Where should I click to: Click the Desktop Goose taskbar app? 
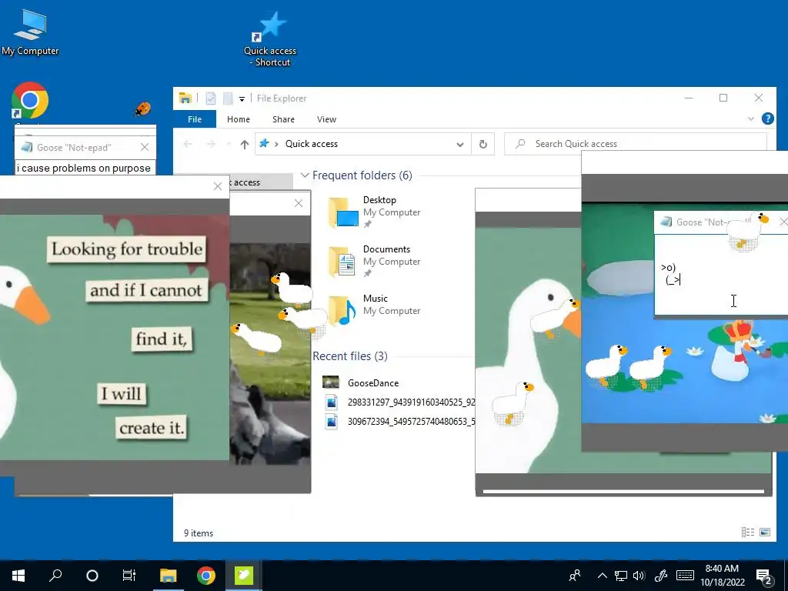pyautogui.click(x=244, y=576)
